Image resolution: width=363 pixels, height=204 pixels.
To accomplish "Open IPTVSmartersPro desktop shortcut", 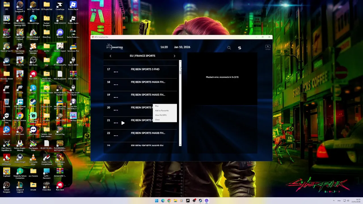I will [x=60, y=61].
